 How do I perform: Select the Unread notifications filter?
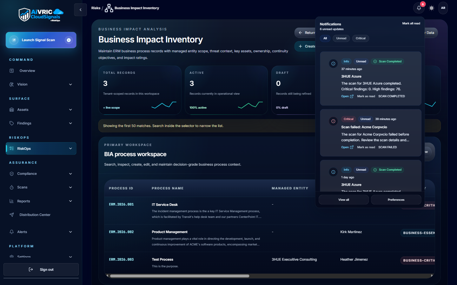341,38
